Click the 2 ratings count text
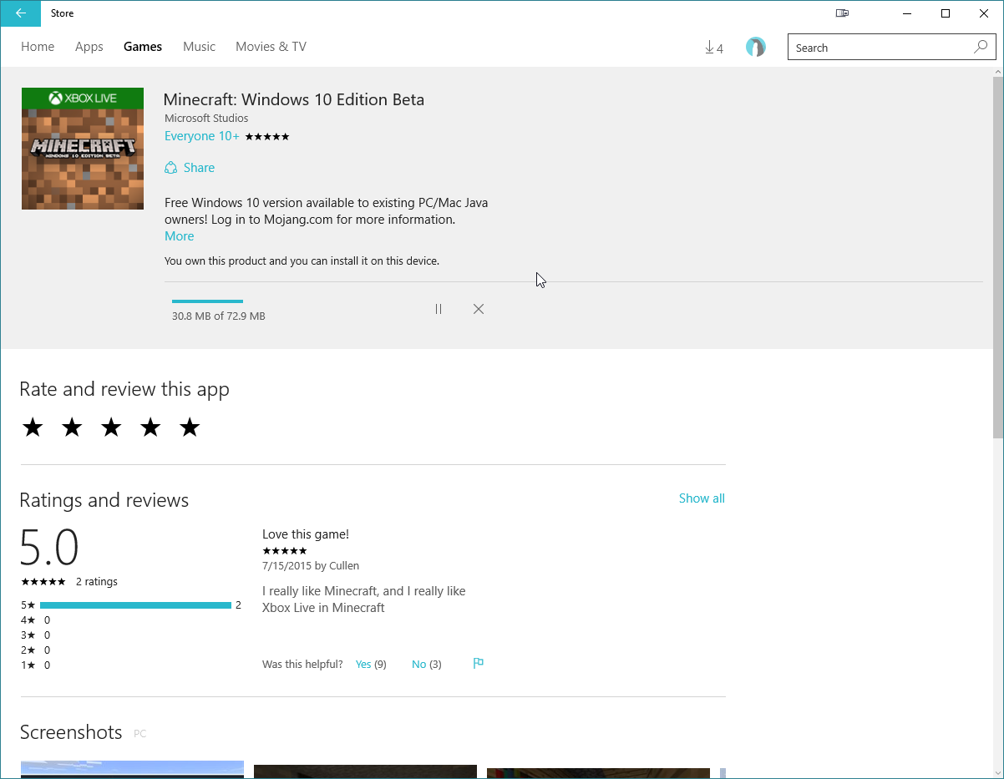The image size is (1004, 779). coord(97,582)
